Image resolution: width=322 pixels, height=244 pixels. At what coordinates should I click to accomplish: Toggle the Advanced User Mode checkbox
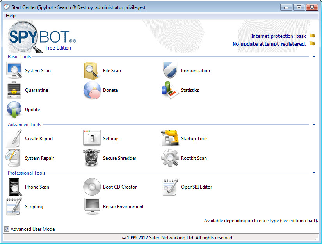[7, 229]
